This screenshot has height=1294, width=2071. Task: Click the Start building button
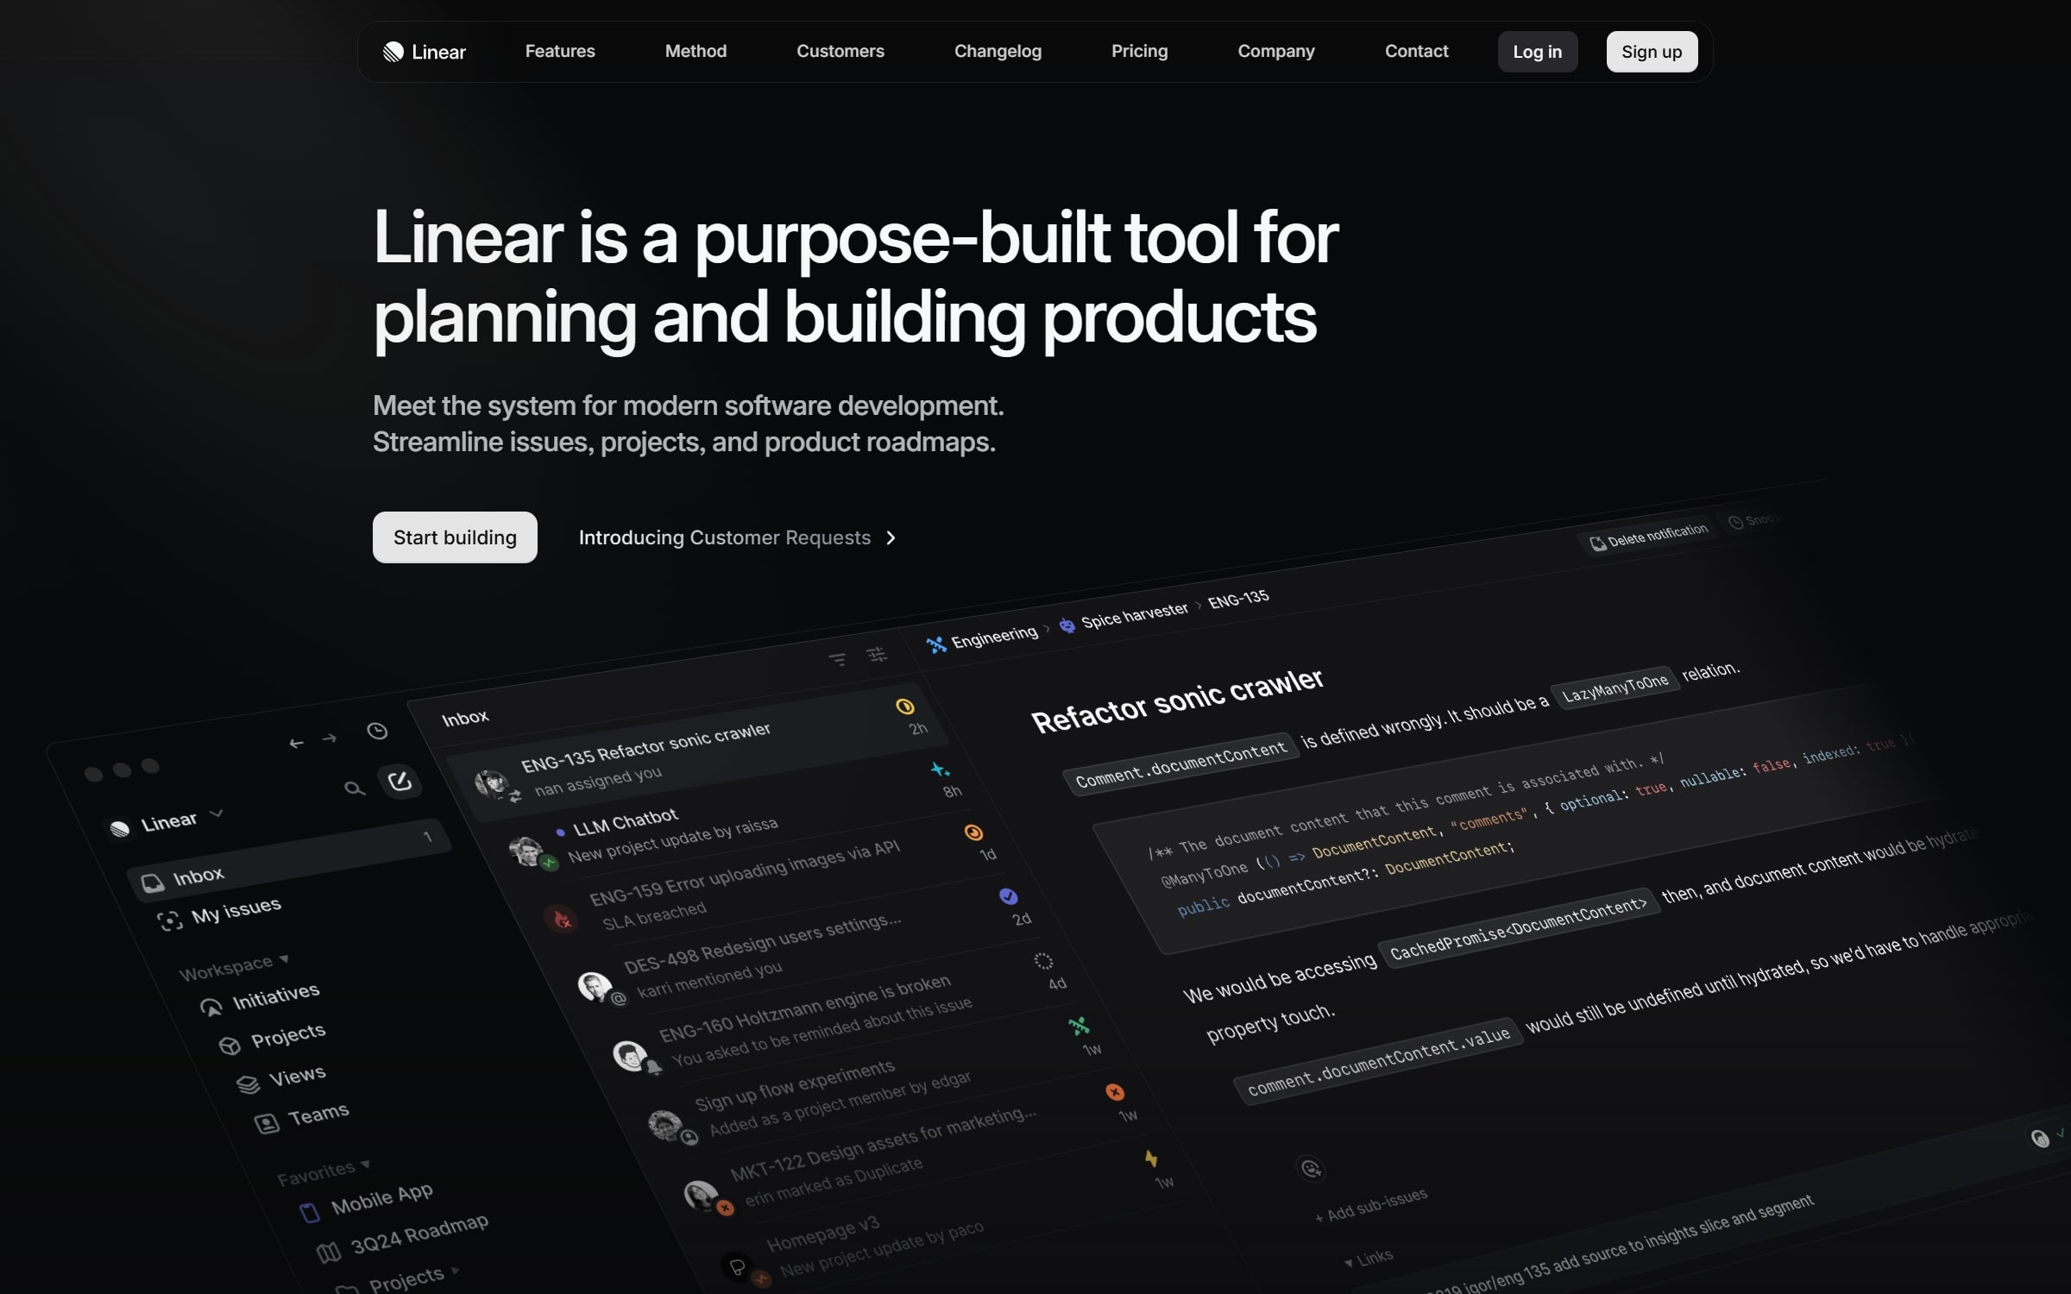tap(455, 537)
